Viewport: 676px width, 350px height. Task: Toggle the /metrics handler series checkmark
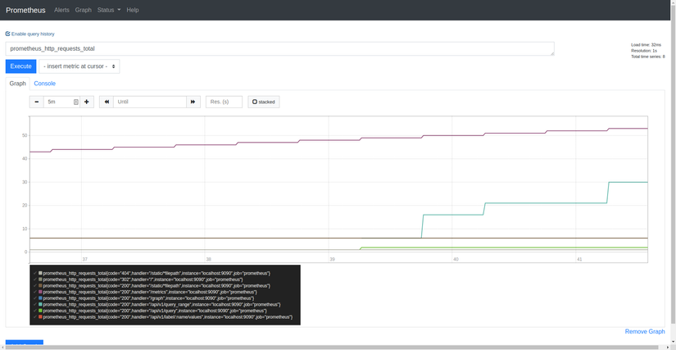[35, 292]
